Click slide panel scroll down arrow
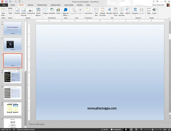 point(25,127)
